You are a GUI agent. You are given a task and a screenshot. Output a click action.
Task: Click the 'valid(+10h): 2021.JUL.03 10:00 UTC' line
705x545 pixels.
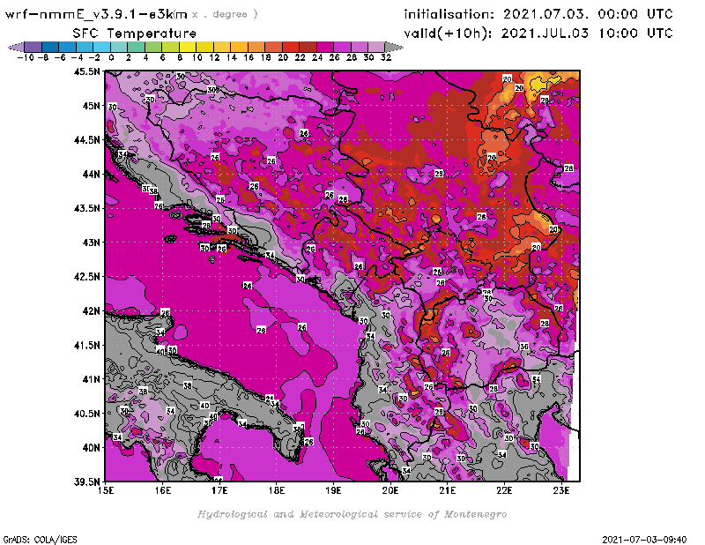538,34
